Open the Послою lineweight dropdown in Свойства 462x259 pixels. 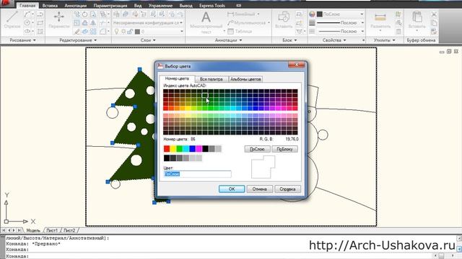click(x=341, y=22)
